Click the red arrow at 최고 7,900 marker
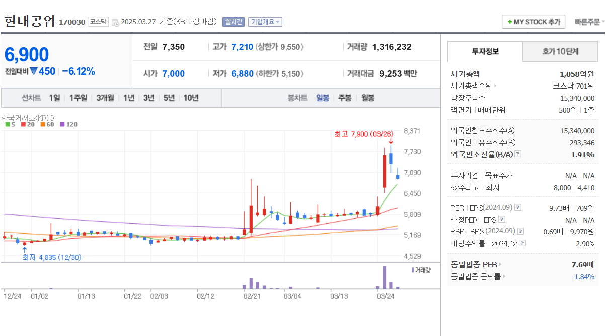606x336 pixels. coord(391,142)
